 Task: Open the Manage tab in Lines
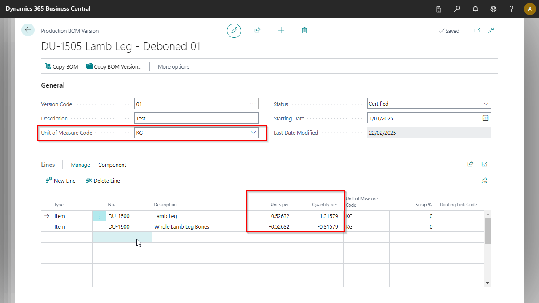[80, 165]
